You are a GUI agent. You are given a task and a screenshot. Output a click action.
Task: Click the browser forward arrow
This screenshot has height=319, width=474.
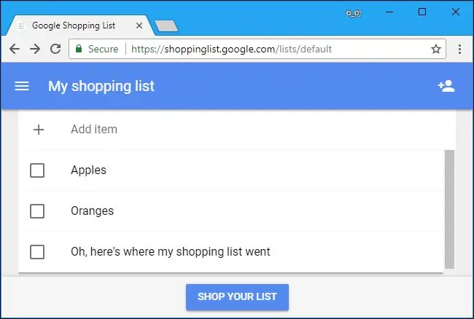35,49
